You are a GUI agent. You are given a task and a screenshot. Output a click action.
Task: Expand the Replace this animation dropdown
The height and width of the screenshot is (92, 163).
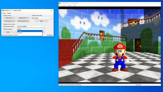click(44, 27)
